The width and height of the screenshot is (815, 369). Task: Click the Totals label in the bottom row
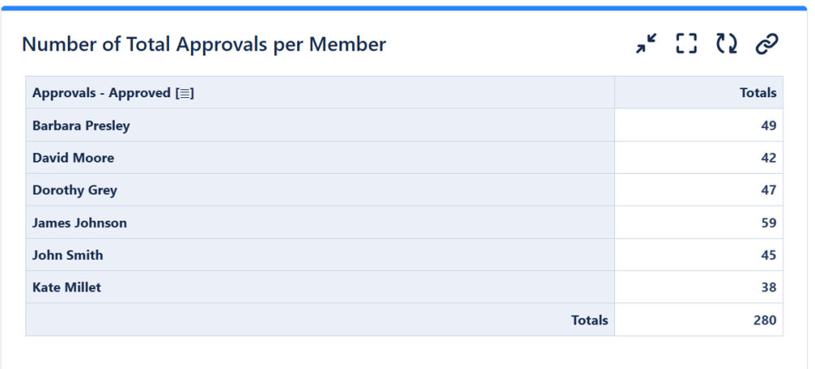(589, 320)
